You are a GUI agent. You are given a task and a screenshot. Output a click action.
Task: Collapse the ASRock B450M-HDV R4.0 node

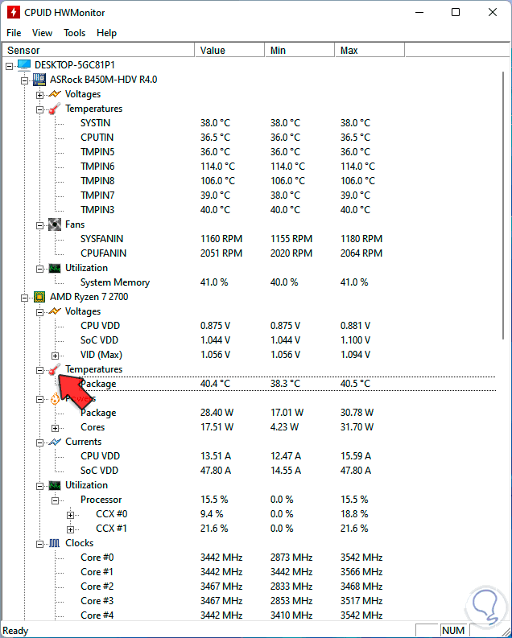pos(24,80)
